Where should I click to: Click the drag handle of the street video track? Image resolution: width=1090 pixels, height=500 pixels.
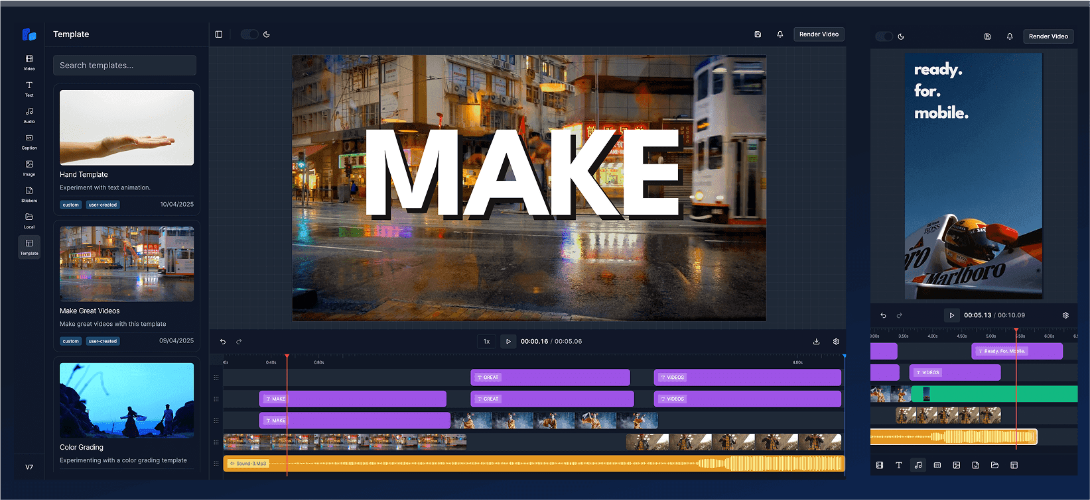point(216,442)
